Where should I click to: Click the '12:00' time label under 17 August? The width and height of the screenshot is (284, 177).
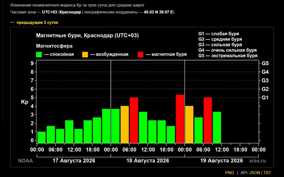point(74,150)
